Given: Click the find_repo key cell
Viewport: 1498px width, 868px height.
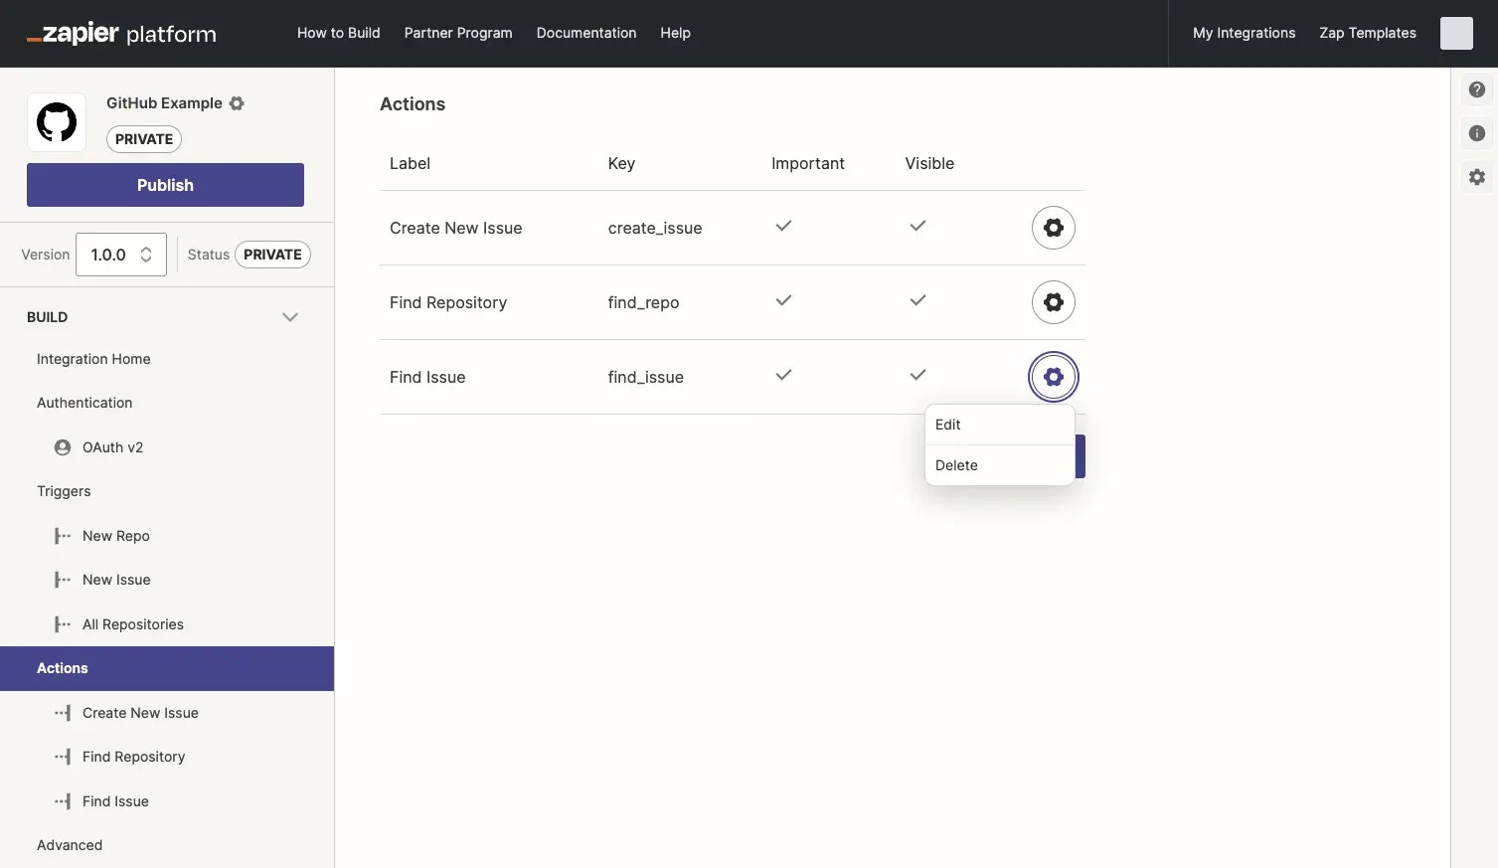Looking at the screenshot, I should [643, 302].
